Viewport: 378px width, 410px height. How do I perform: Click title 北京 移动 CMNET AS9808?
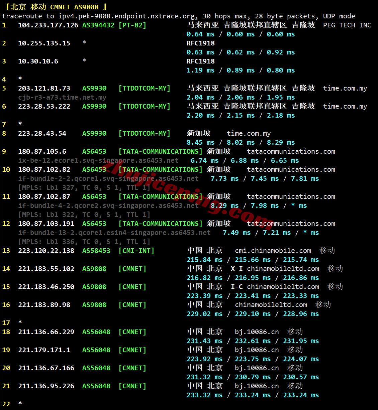point(54,7)
